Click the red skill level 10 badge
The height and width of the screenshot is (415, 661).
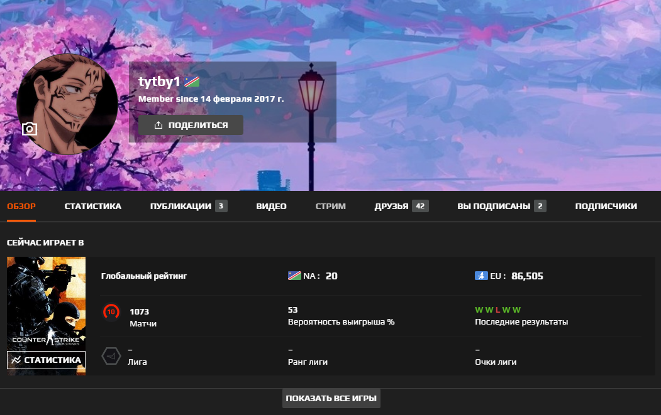coord(111,312)
